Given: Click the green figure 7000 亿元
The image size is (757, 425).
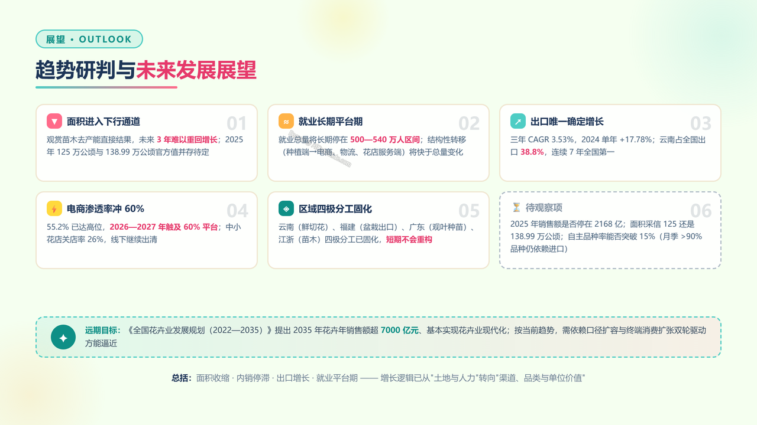Looking at the screenshot, I should (x=399, y=331).
